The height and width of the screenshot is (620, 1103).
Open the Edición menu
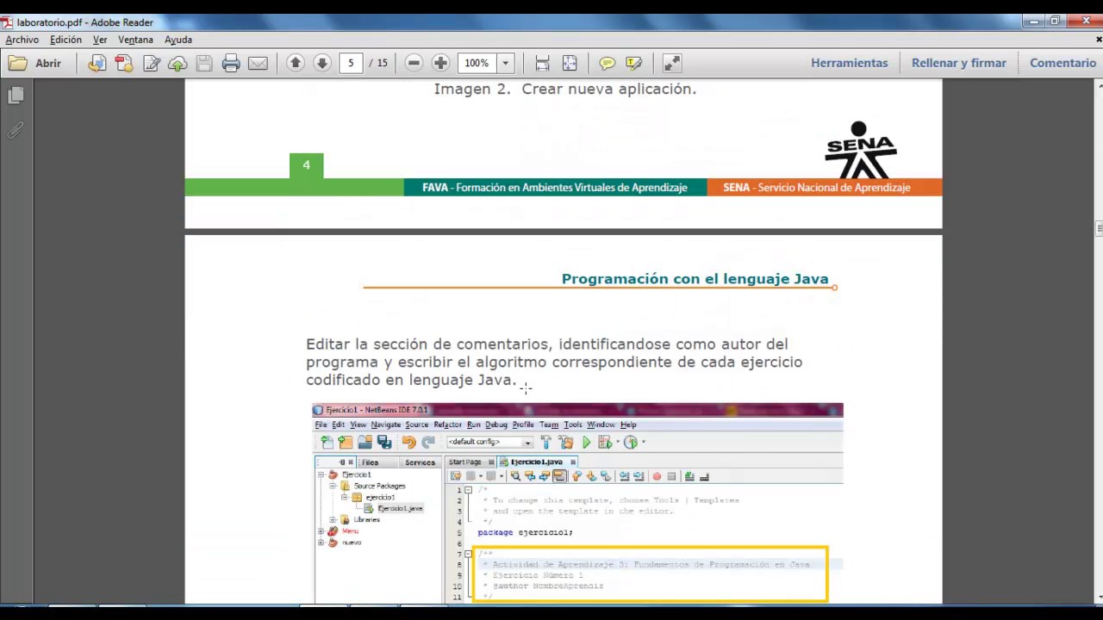click(65, 40)
